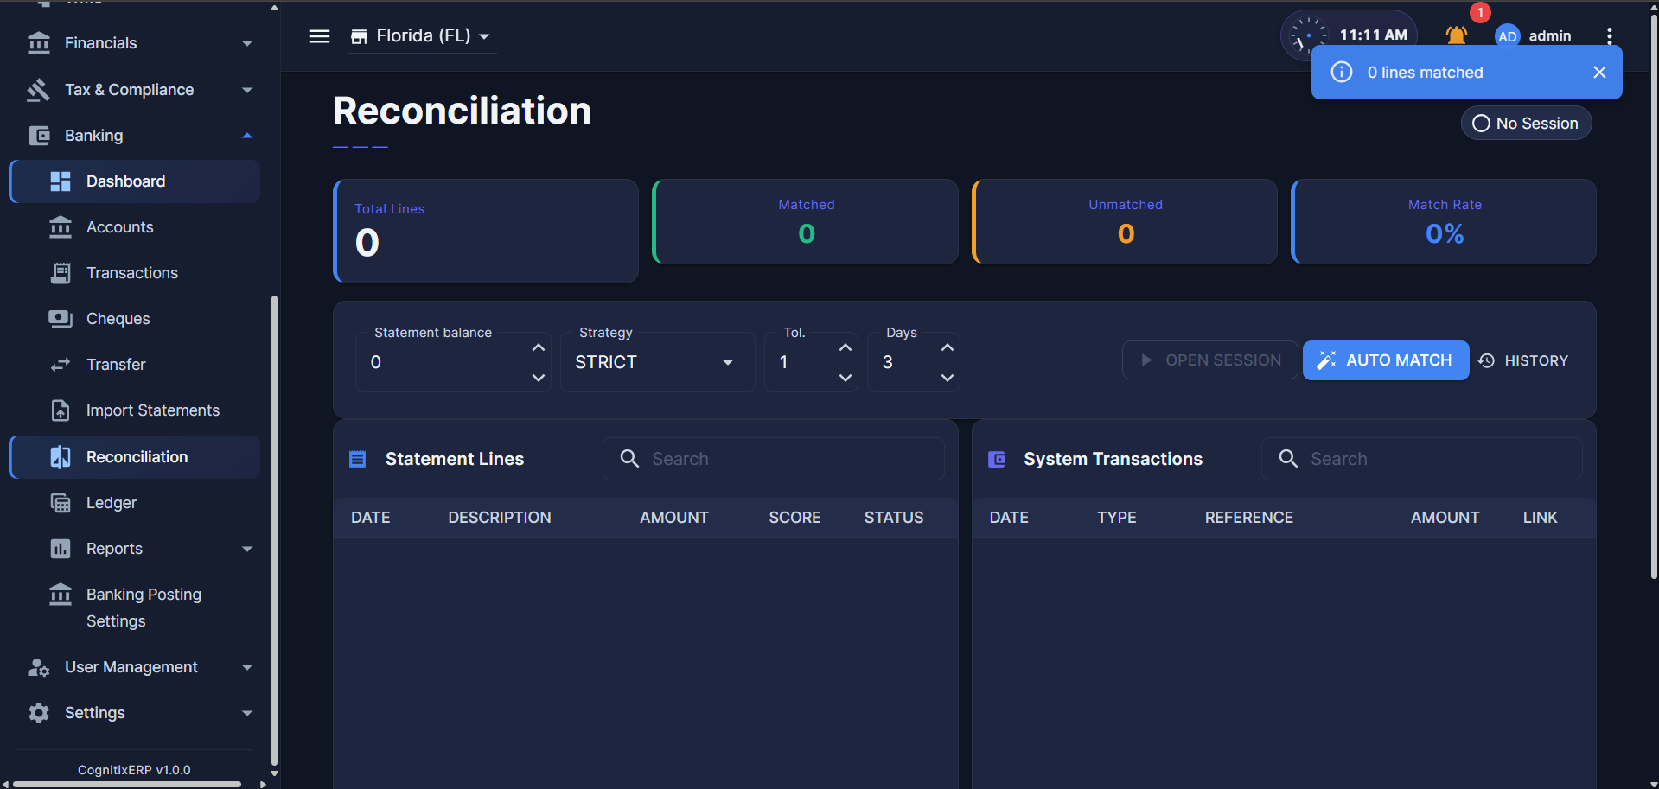Image resolution: width=1659 pixels, height=789 pixels.
Task: Click the Statement Lines list icon
Action: point(357,460)
